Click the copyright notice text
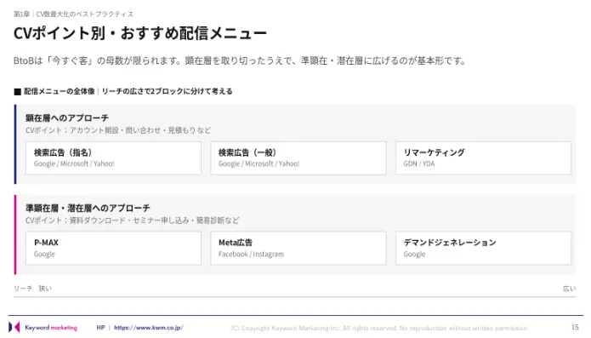 pos(378,328)
